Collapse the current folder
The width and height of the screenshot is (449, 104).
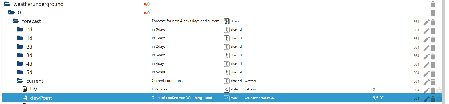coord(20,81)
